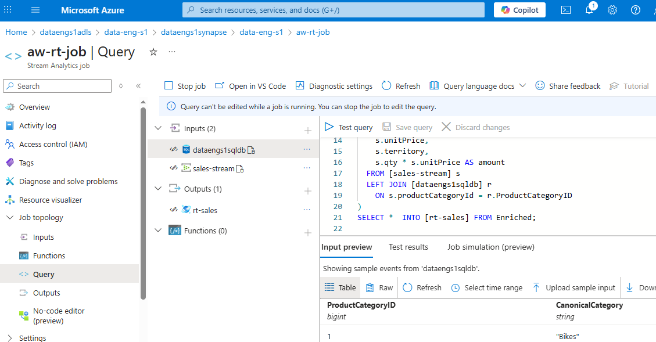Open Functions under Job topology
Viewport: 656px width, 342px height.
point(49,256)
